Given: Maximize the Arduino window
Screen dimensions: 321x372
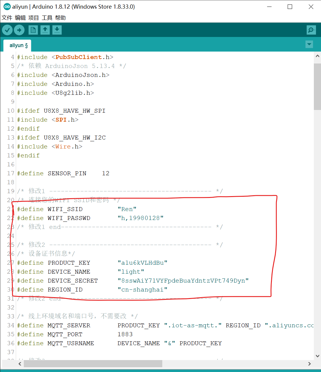Looking at the screenshot, I should (x=290, y=7).
